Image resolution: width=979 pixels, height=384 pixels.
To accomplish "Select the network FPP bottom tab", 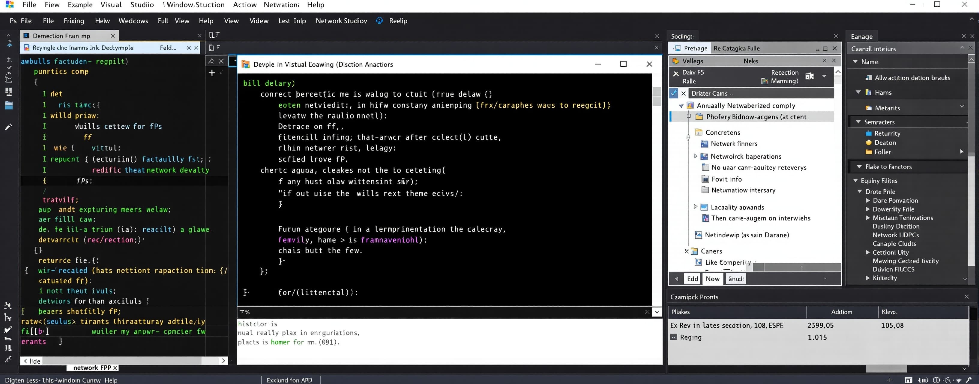I will pyautogui.click(x=92, y=368).
